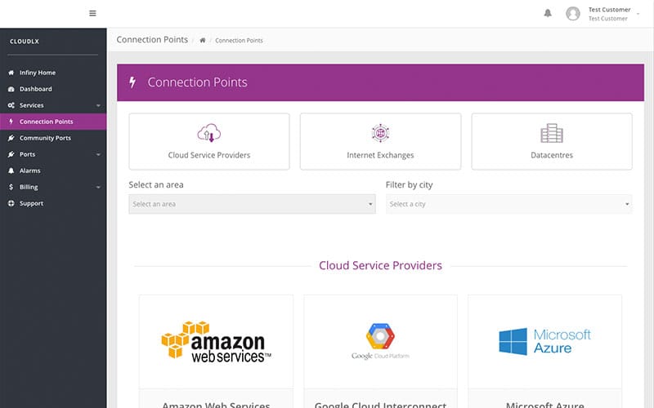Click Connection Points breadcrumb link
The width and height of the screenshot is (654, 408).
tap(239, 40)
